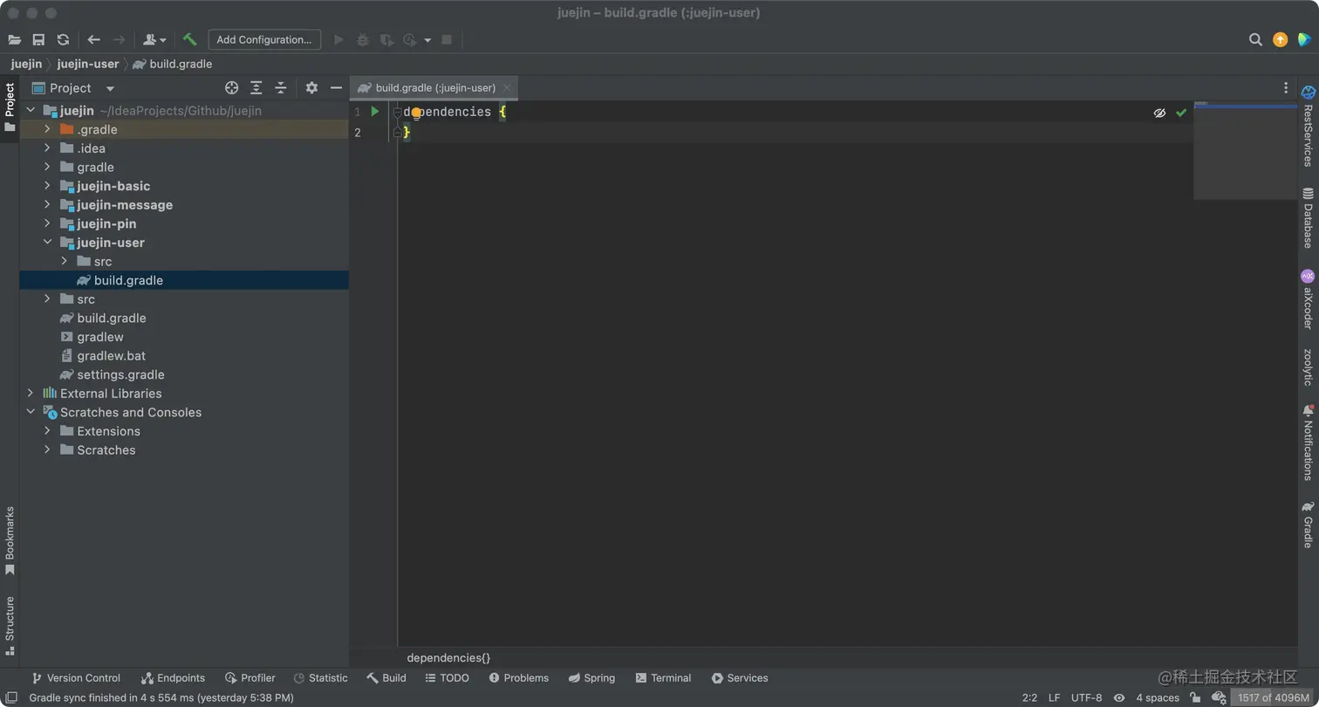Click the Add Configuration... button
Image resolution: width=1319 pixels, height=707 pixels.
(264, 39)
